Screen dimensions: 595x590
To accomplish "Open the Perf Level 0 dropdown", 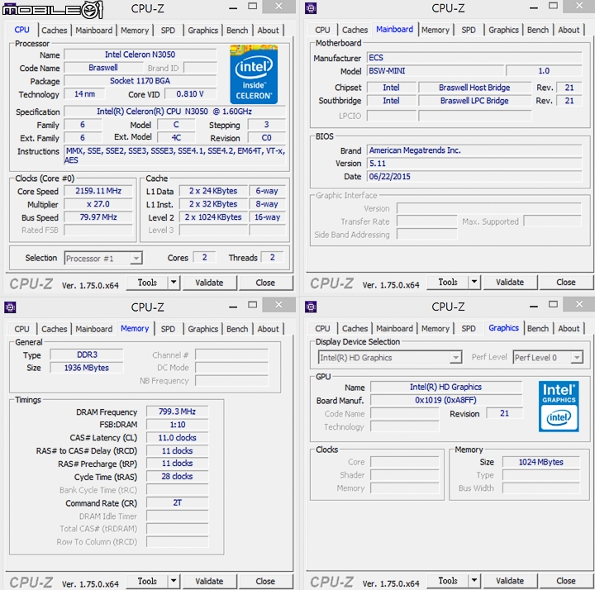I will [548, 358].
